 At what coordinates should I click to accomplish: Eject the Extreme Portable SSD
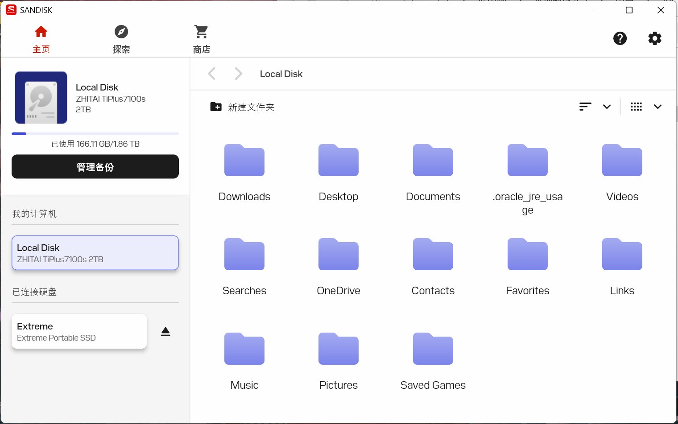pyautogui.click(x=165, y=331)
